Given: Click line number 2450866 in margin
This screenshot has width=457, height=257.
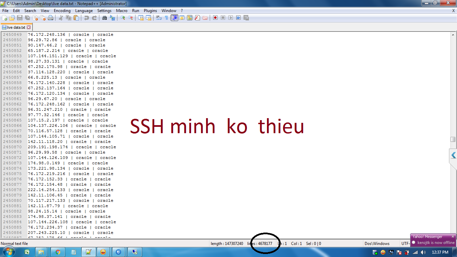Looking at the screenshot, I should click(x=12, y=125).
